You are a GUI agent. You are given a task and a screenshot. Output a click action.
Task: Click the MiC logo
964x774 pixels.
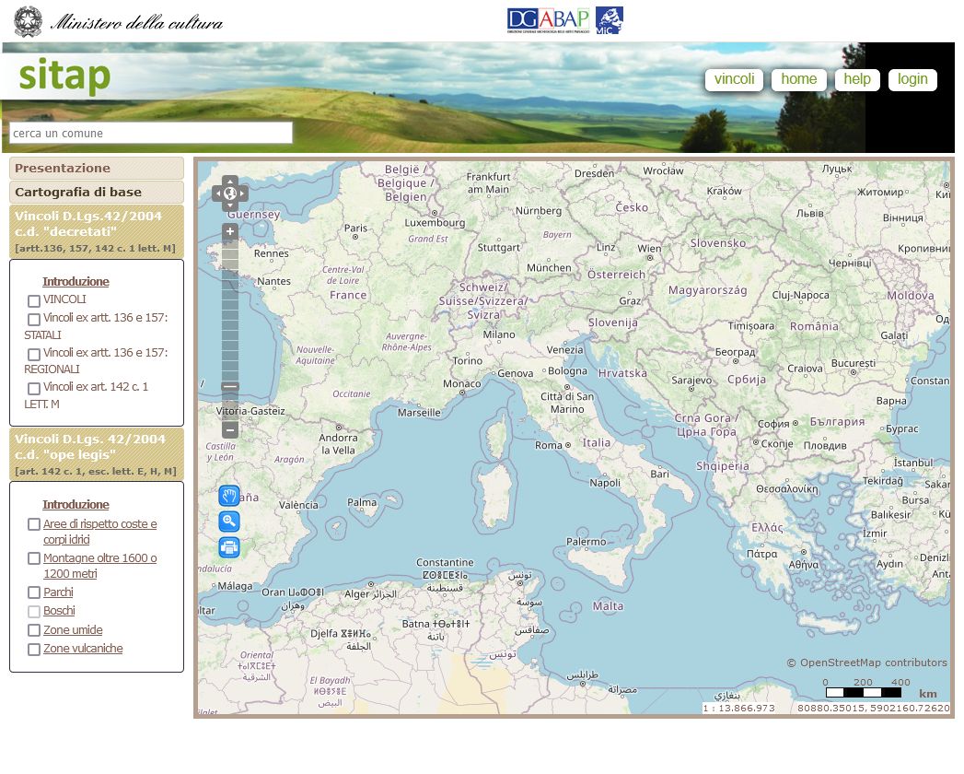point(609,20)
